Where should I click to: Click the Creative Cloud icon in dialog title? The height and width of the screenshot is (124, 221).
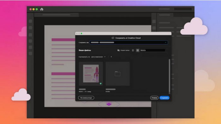click(x=113, y=38)
